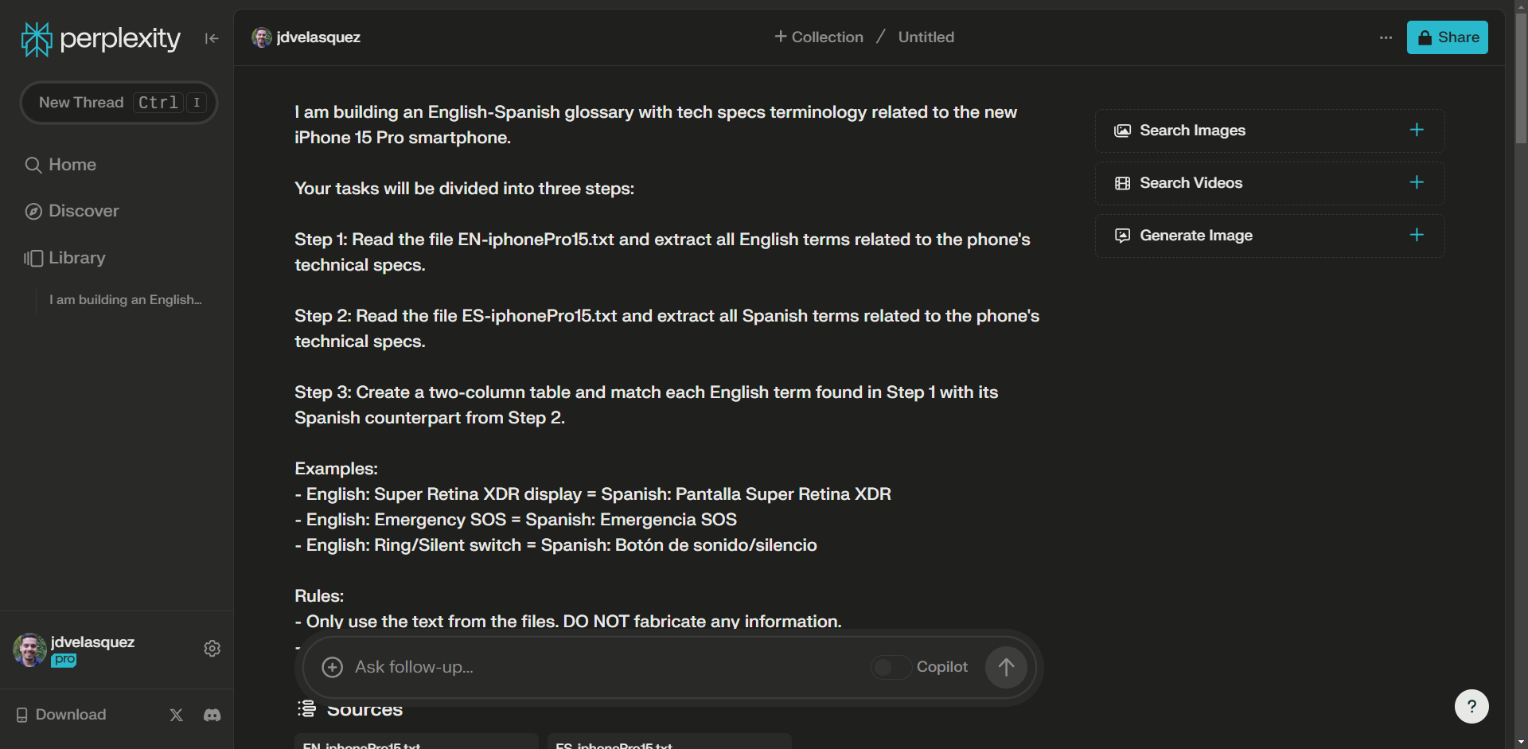Open Discord icon link
1528x749 pixels.
(212, 715)
